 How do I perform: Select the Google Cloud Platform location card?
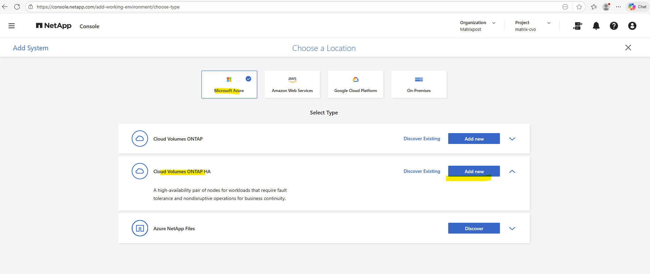coord(355,85)
